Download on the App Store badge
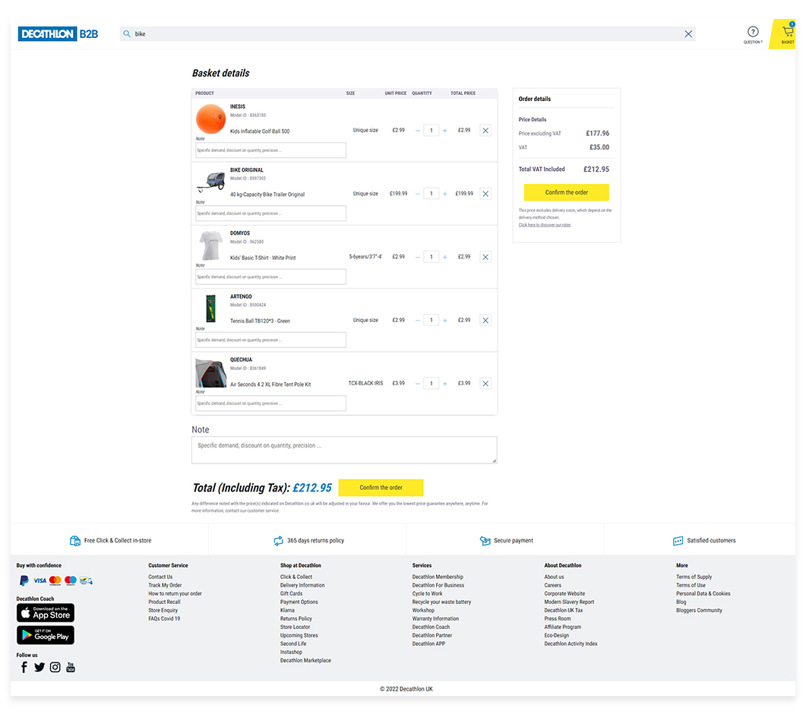Screen dimensions: 806x715 (x=46, y=612)
